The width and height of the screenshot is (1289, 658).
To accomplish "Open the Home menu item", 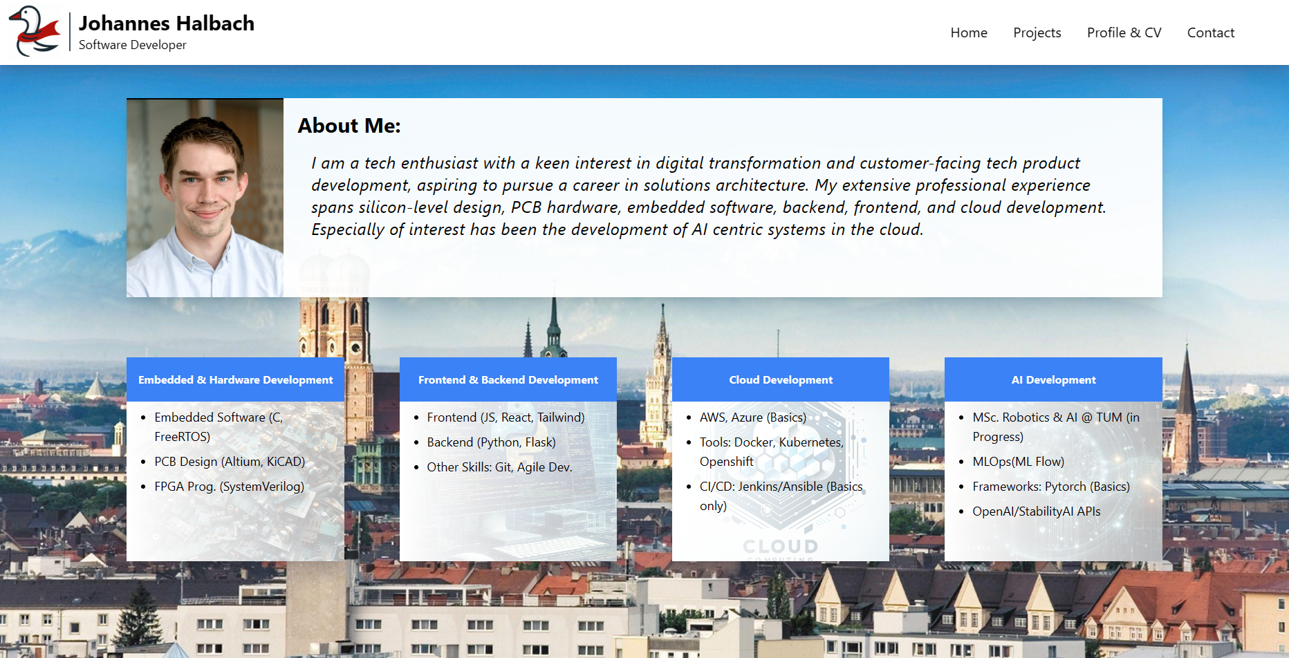I will [x=969, y=32].
